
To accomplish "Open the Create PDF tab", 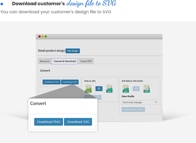I will tap(86, 61).
